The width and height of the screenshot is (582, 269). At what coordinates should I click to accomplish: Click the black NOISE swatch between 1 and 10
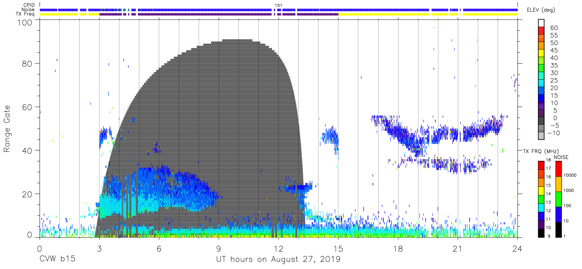[x=558, y=229]
